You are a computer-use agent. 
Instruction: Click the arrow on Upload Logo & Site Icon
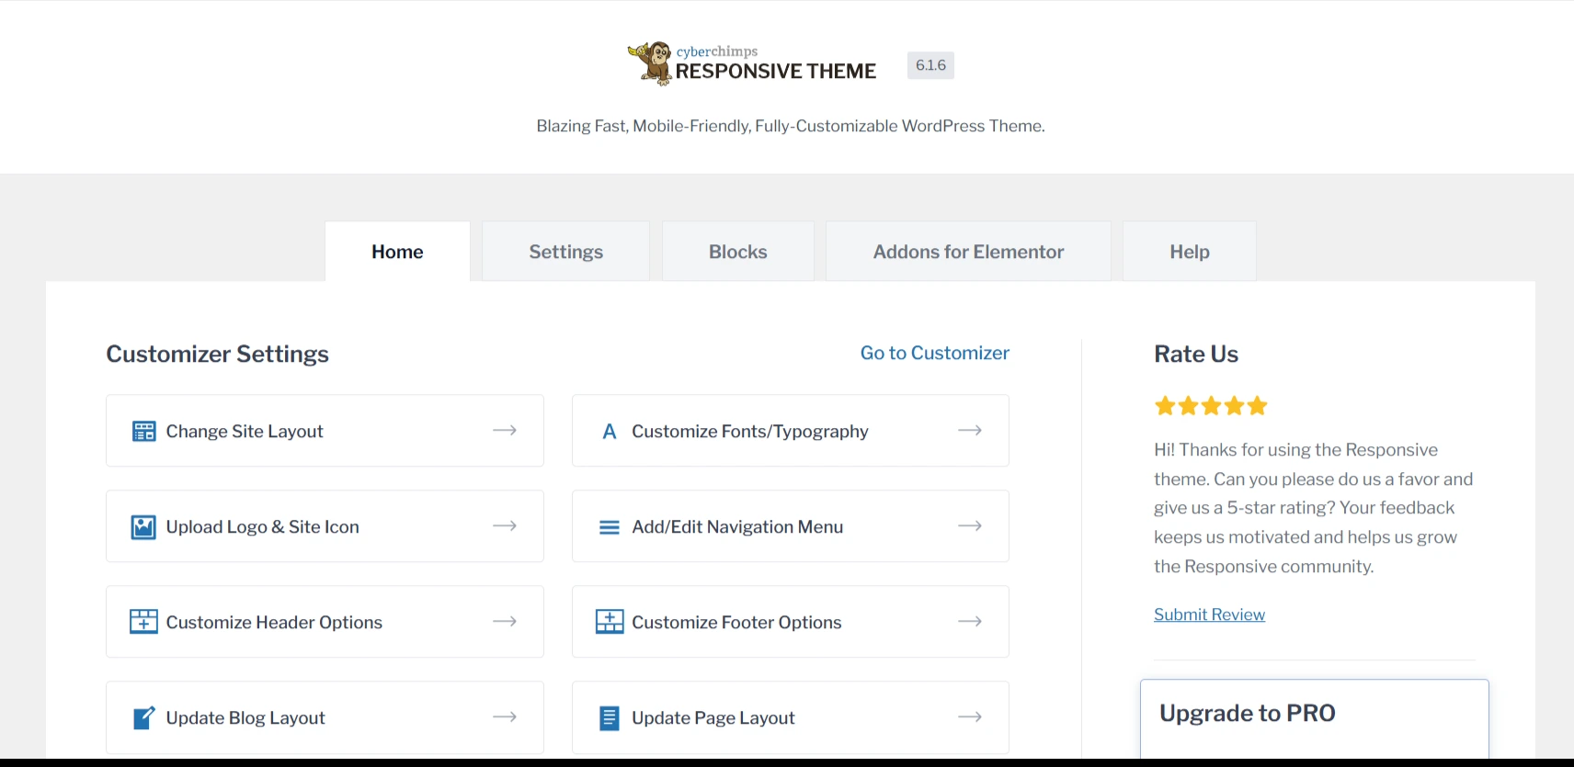click(505, 526)
